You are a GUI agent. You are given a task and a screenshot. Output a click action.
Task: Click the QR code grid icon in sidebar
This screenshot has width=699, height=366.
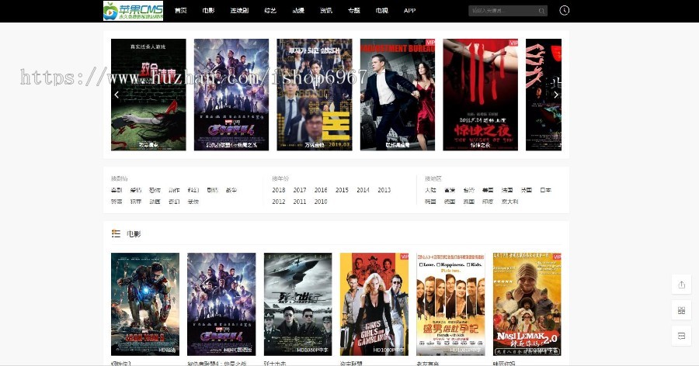click(x=681, y=310)
